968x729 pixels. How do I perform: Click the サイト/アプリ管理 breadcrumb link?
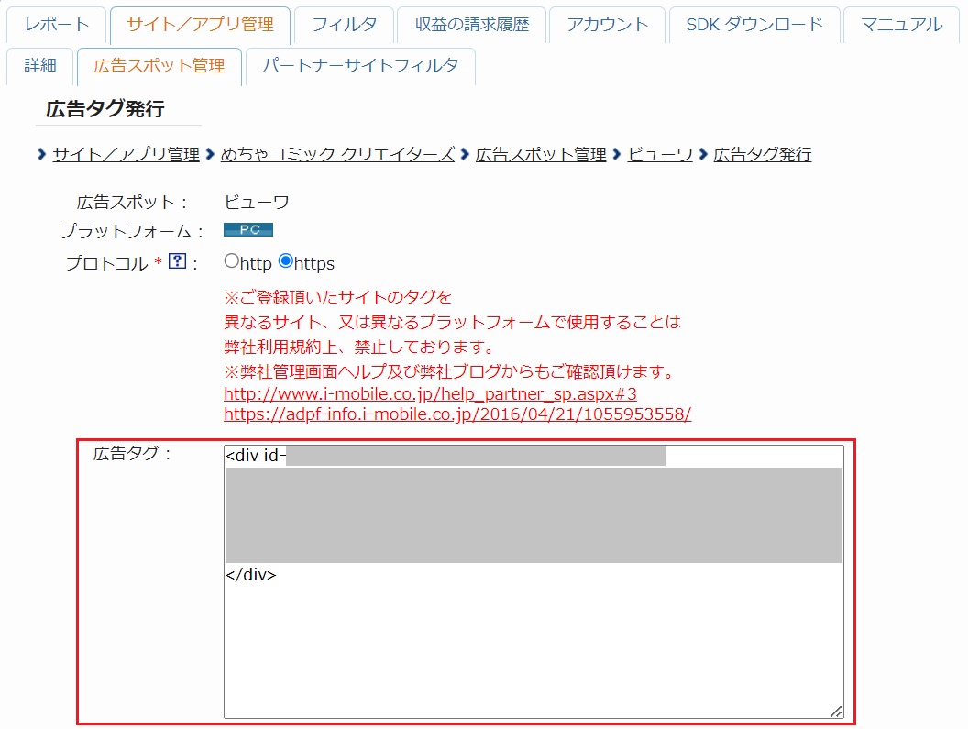(126, 154)
